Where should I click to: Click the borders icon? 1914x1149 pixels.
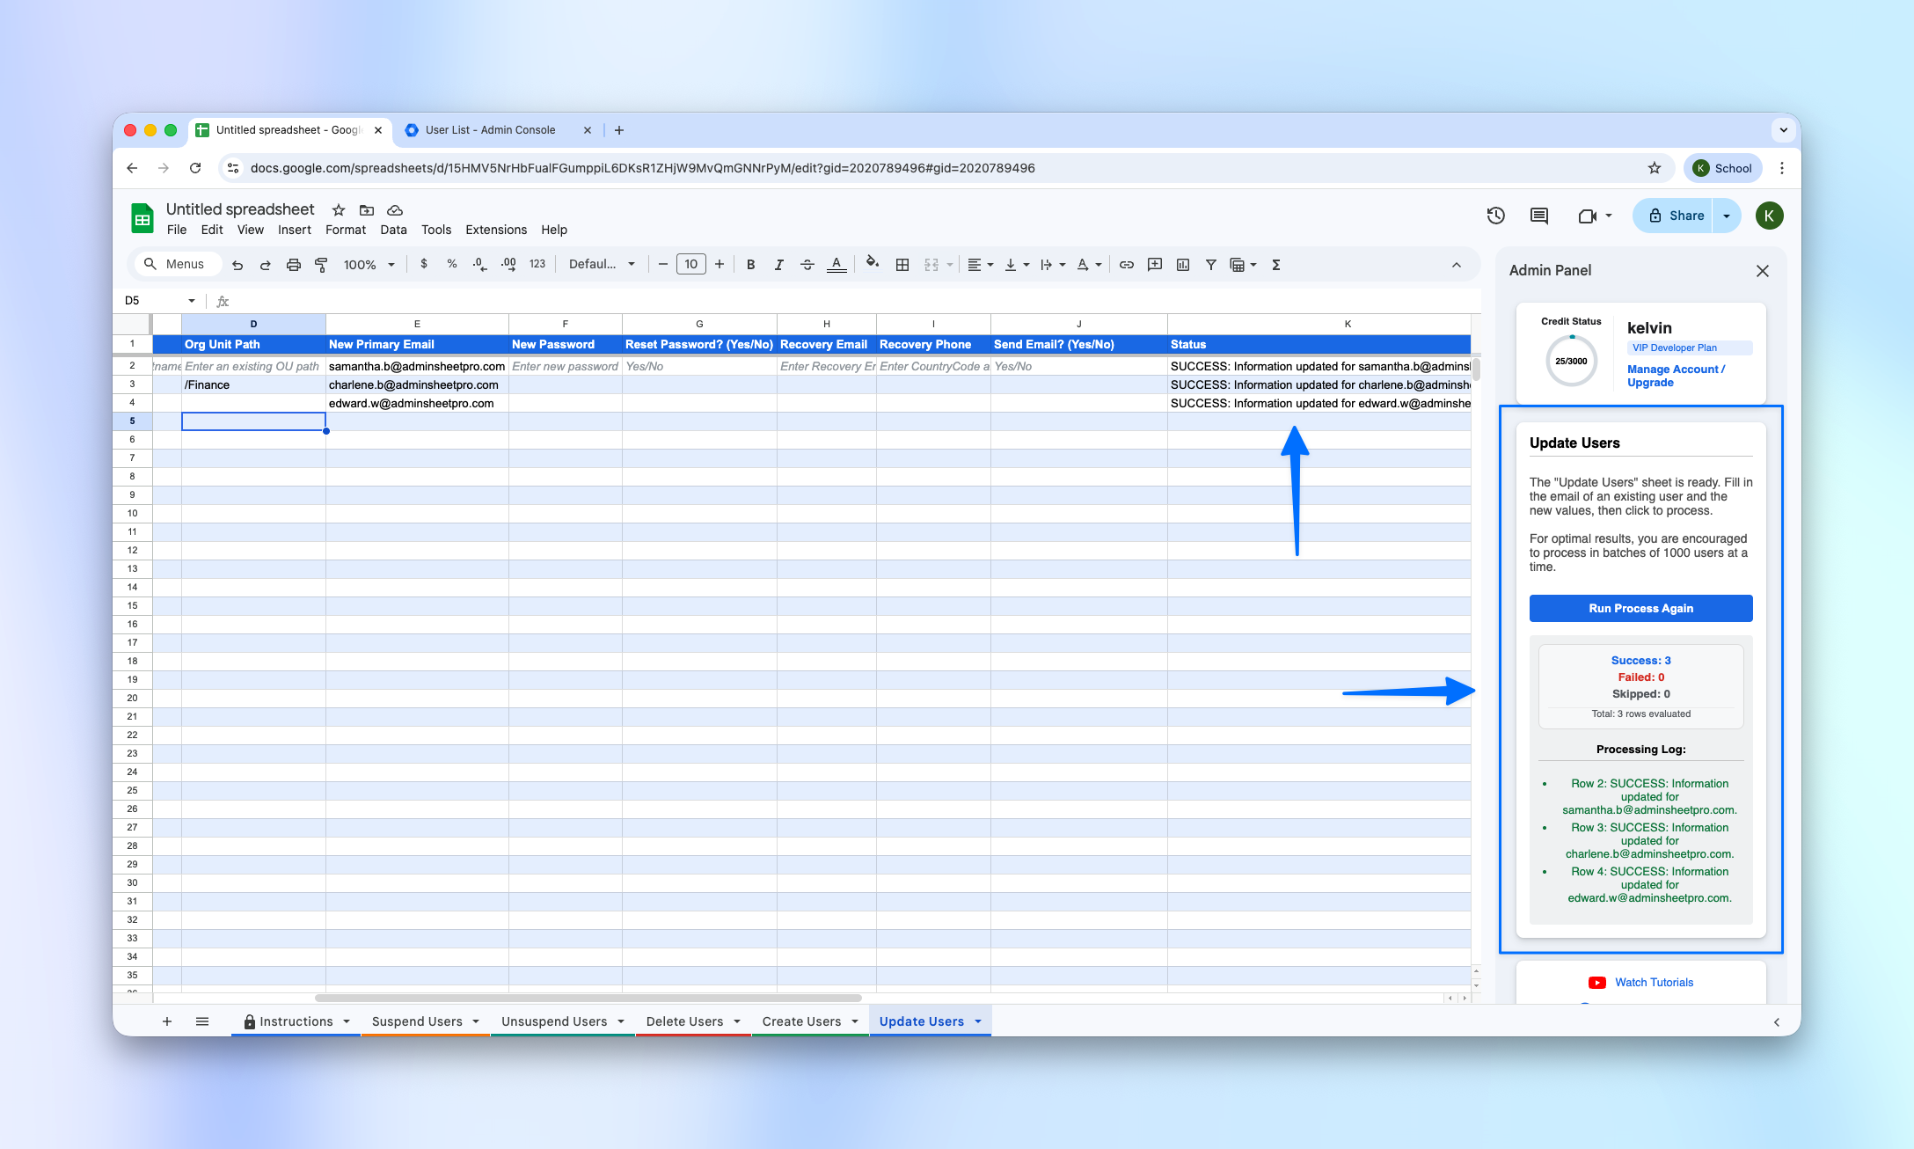click(x=902, y=264)
